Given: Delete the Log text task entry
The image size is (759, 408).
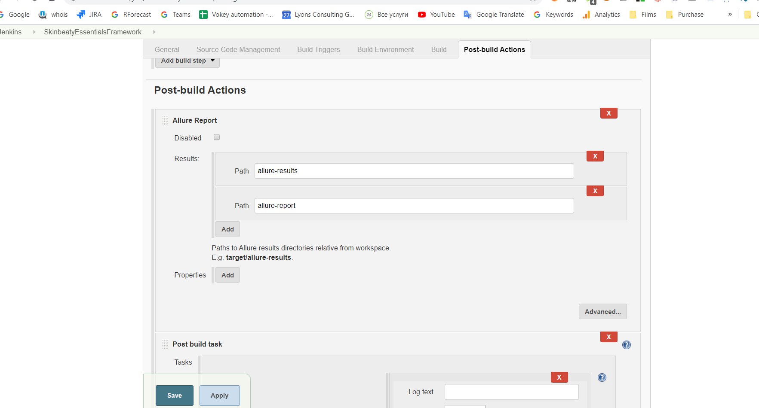Looking at the screenshot, I should point(559,378).
